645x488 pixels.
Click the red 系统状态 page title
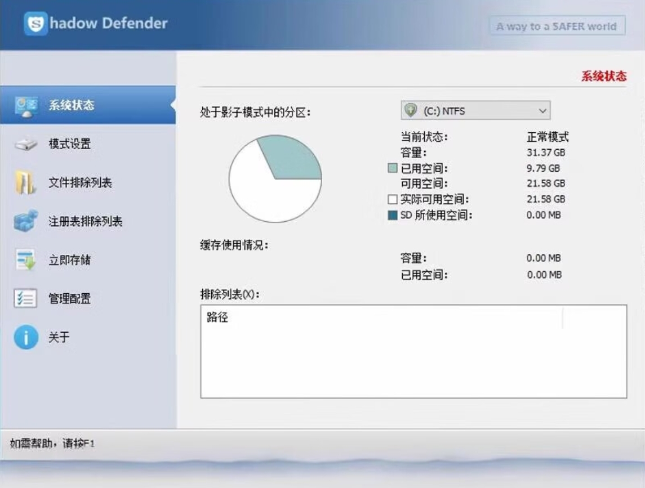604,76
